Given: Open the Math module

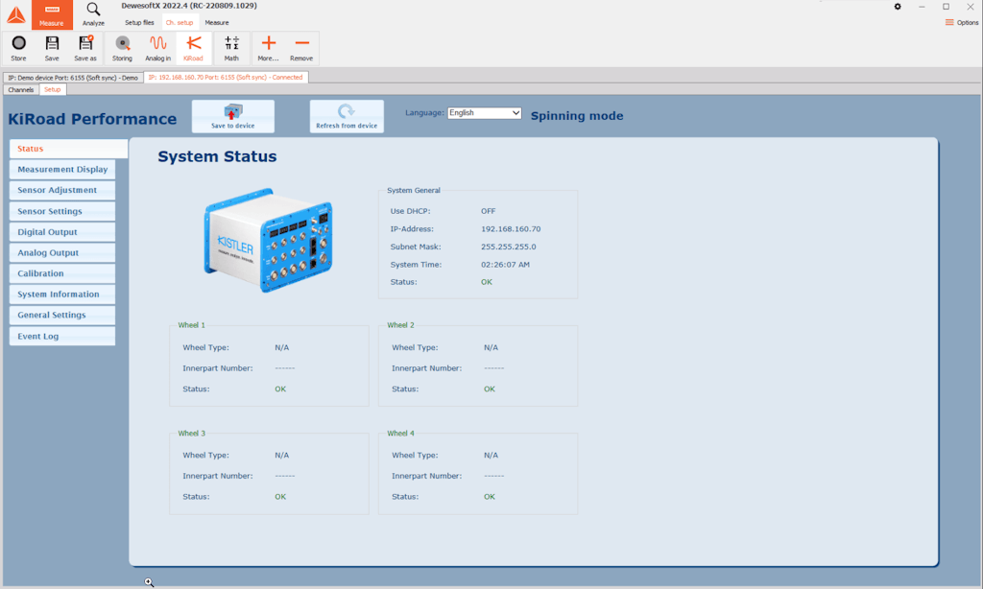Looking at the screenshot, I should (x=231, y=48).
